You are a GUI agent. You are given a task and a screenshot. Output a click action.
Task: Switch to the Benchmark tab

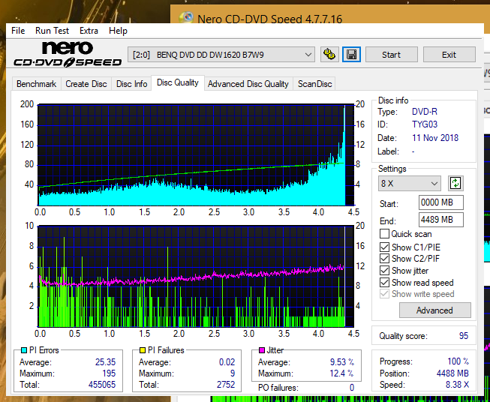(x=37, y=84)
